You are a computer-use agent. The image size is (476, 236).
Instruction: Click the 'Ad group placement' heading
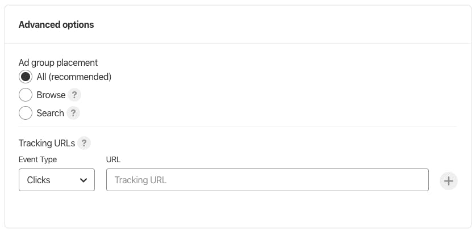pyautogui.click(x=58, y=63)
